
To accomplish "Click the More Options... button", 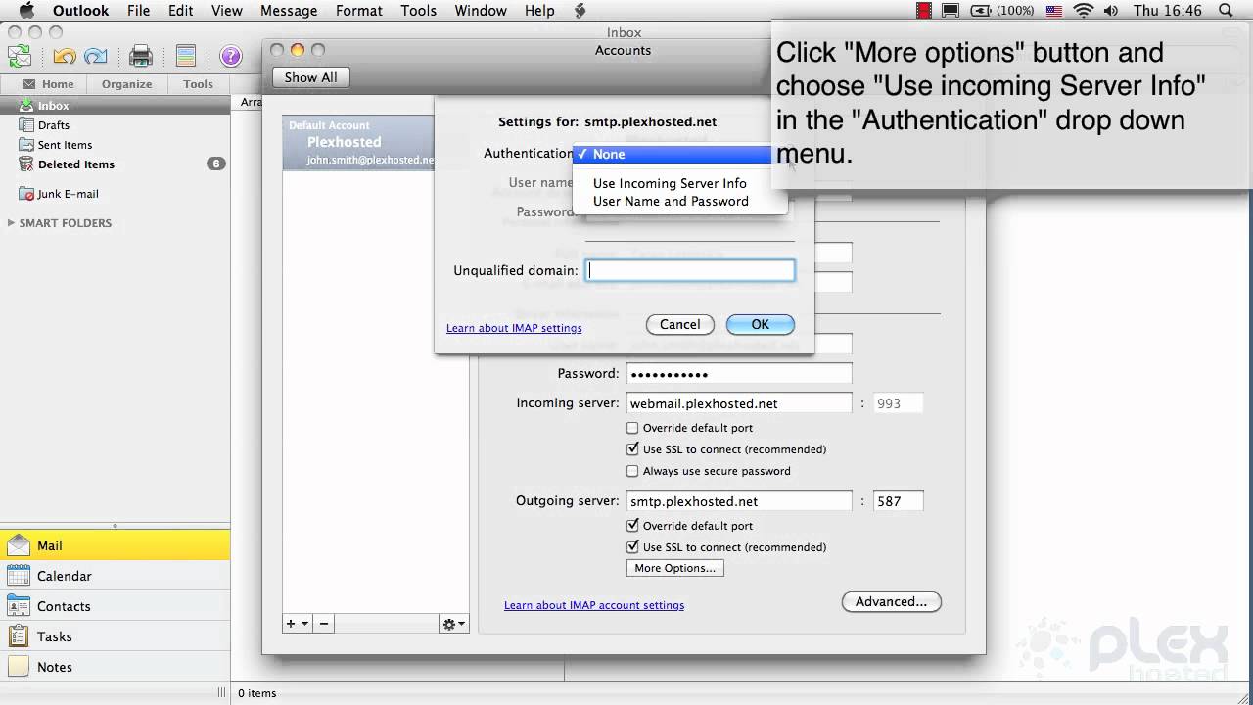I will pos(674,568).
